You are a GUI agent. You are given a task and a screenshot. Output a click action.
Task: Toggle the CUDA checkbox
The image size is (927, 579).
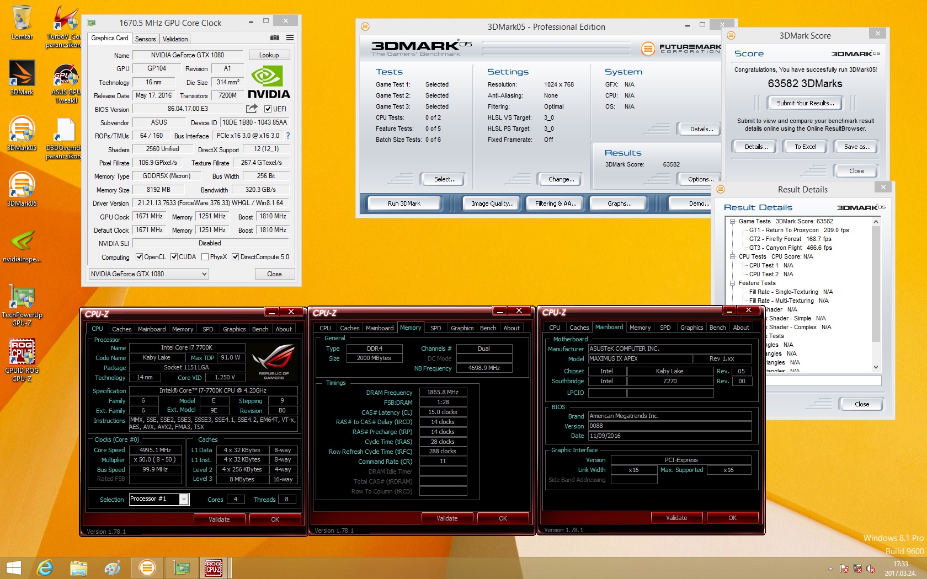point(174,257)
